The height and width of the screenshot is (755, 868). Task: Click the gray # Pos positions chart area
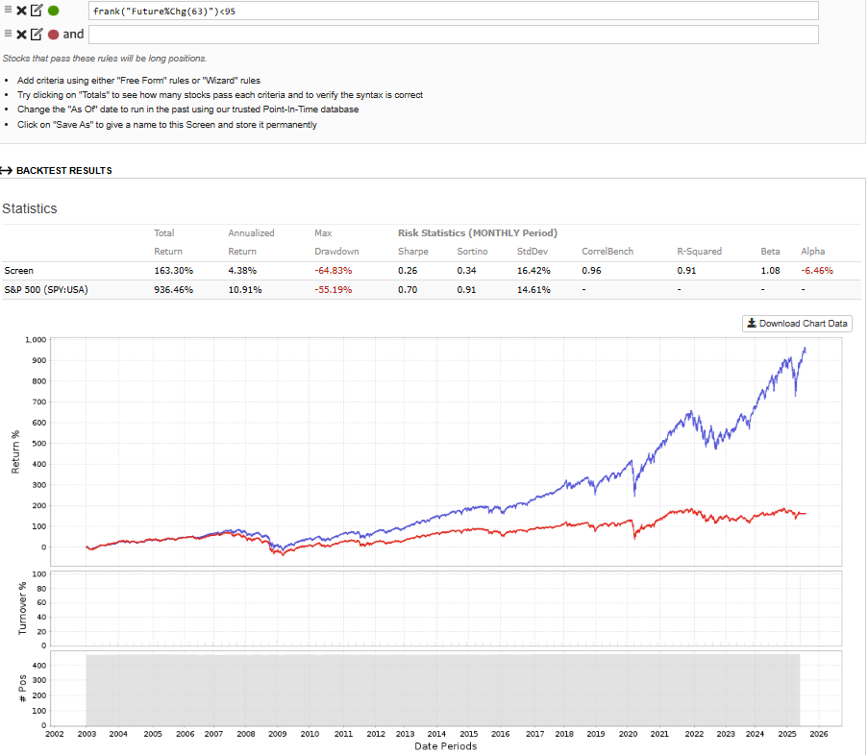pos(442,688)
